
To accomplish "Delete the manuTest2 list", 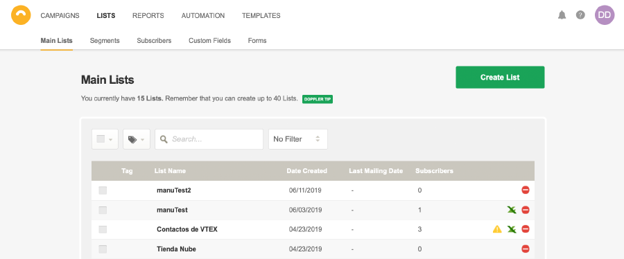I will (x=526, y=190).
